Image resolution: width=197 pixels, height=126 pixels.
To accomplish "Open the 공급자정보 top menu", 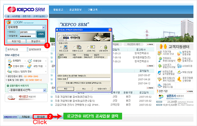I will click(75, 10).
